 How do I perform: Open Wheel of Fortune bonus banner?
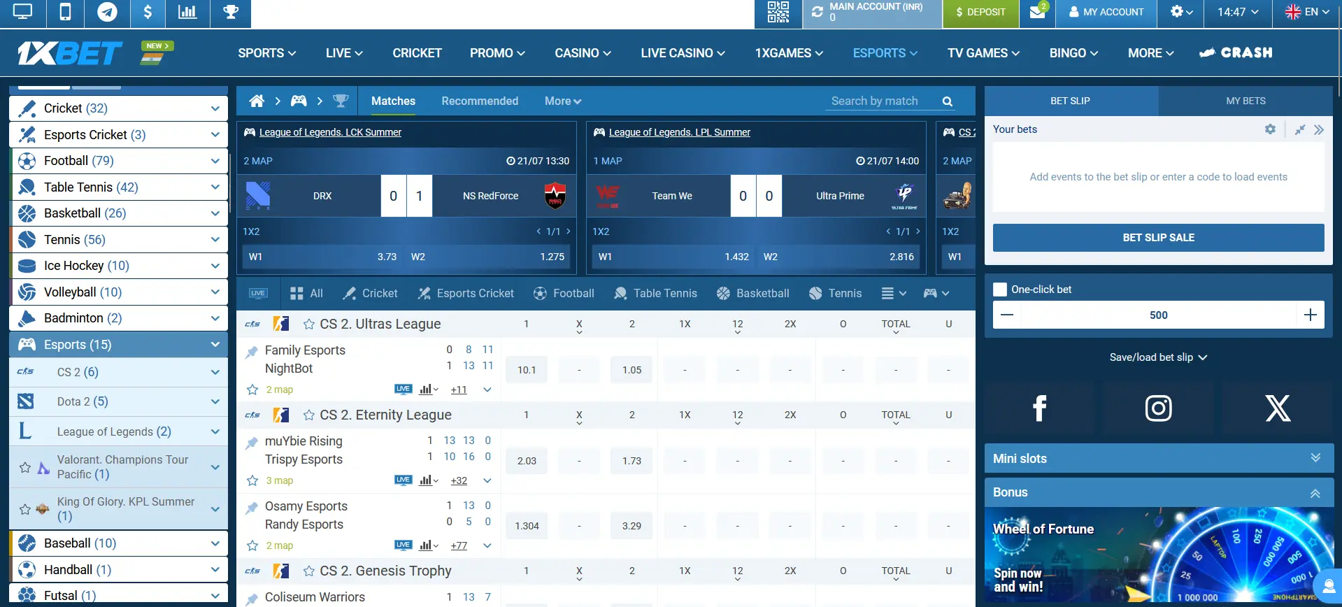coord(1159,557)
